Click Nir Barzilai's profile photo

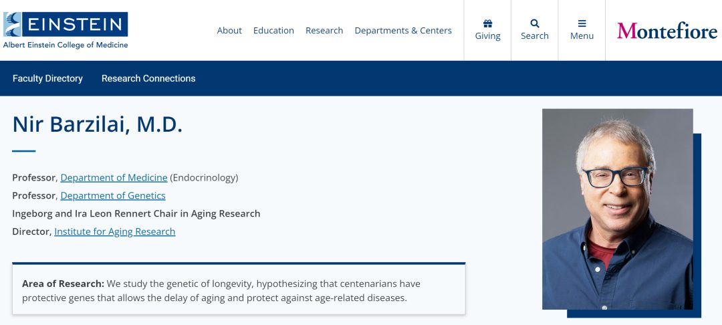(617, 209)
